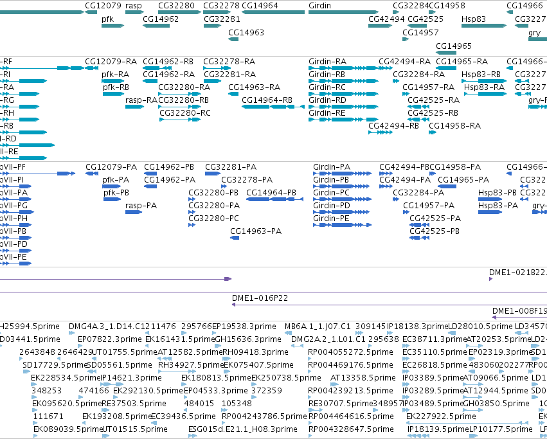Click transcript CG42525-RA

(418, 107)
